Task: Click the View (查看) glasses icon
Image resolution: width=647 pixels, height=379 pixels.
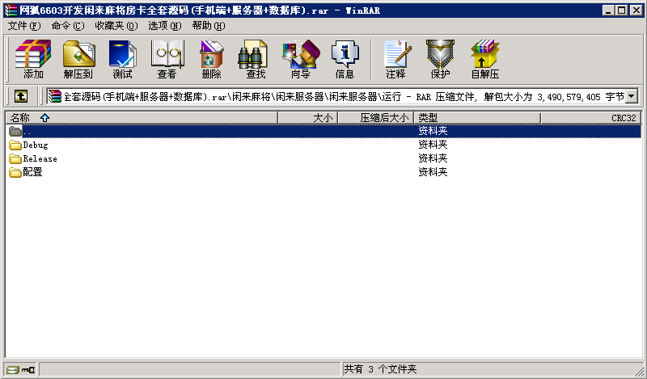Action: pyautogui.click(x=167, y=59)
